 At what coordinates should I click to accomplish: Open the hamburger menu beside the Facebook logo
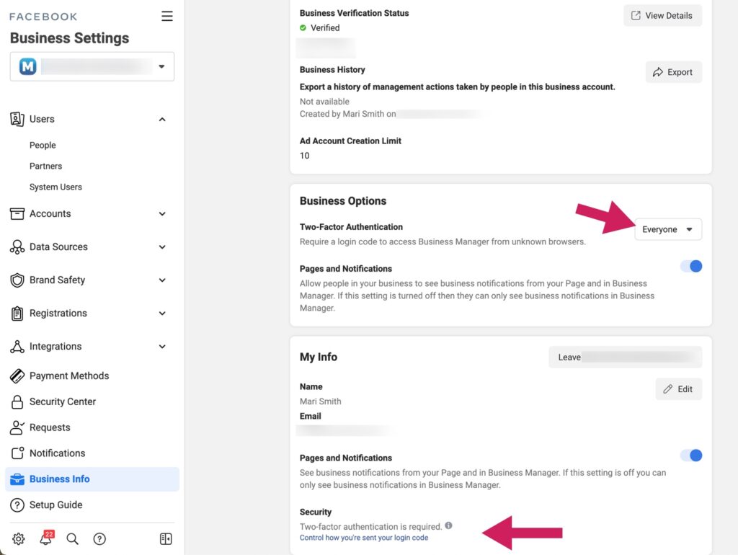(x=166, y=16)
